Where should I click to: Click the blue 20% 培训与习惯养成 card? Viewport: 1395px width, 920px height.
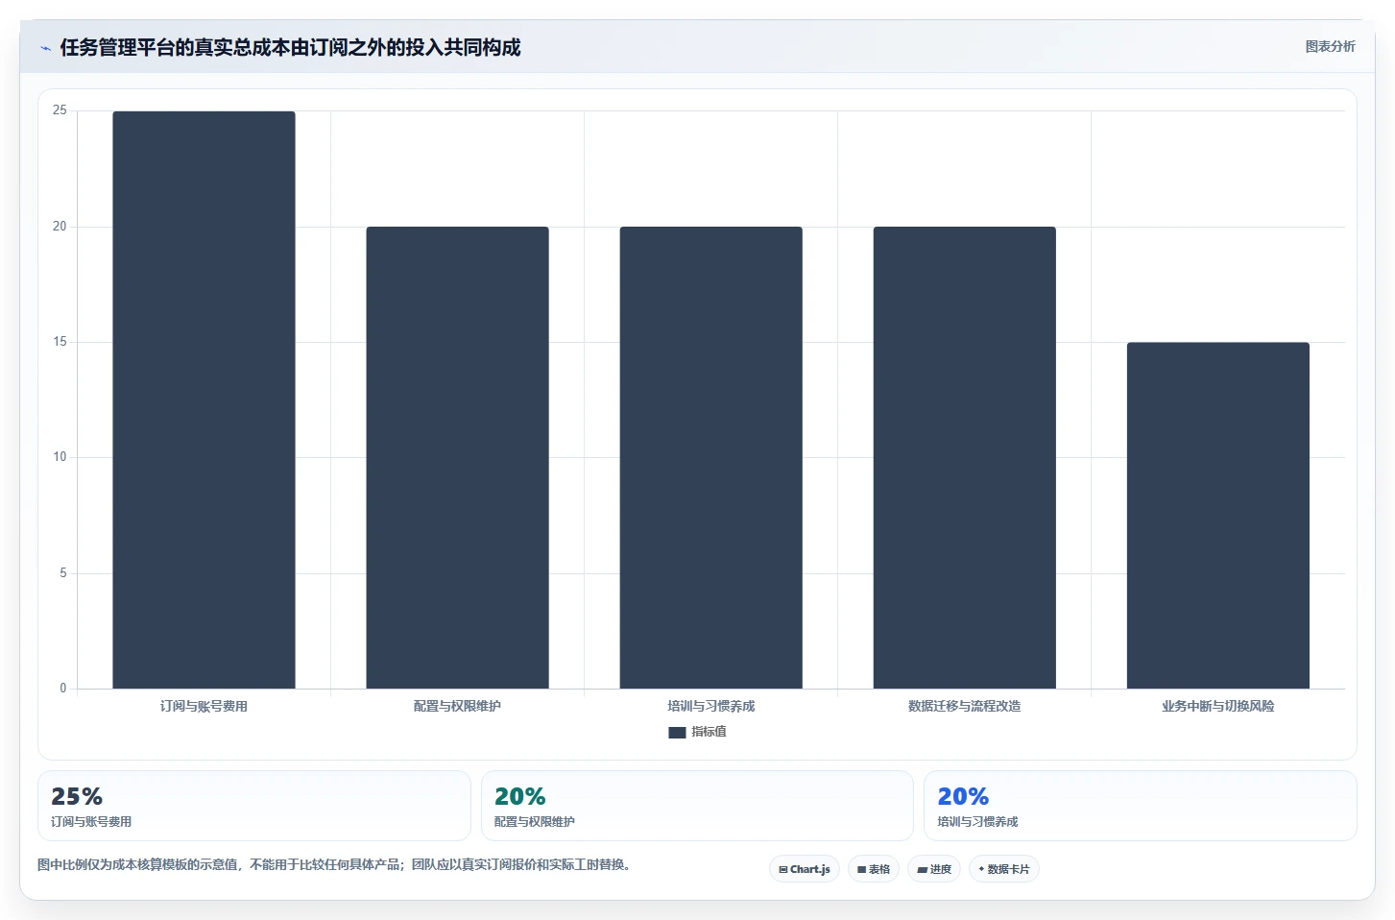(x=1141, y=806)
